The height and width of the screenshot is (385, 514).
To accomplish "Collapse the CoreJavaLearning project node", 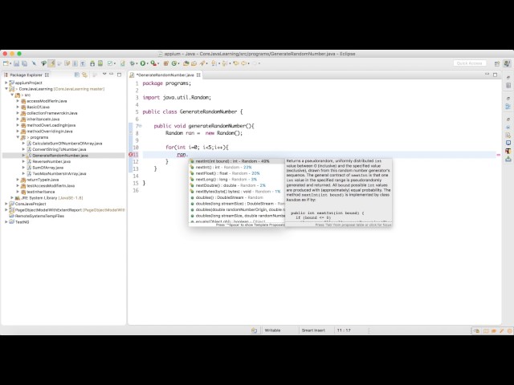I will pyautogui.click(x=6, y=89).
